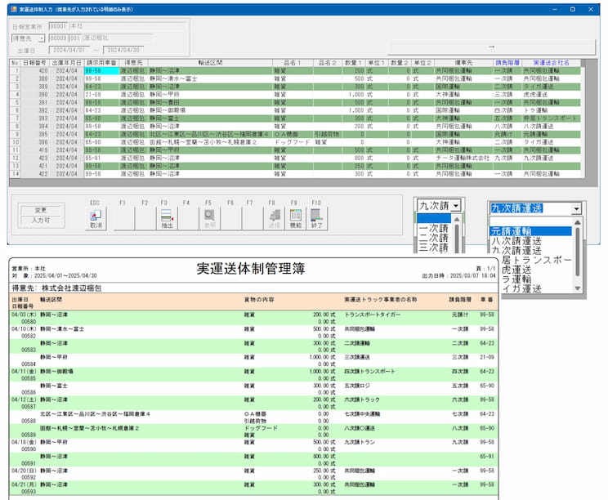The height and width of the screenshot is (500, 608).
Task: Click the empty F7 function key button
Action: point(252,219)
